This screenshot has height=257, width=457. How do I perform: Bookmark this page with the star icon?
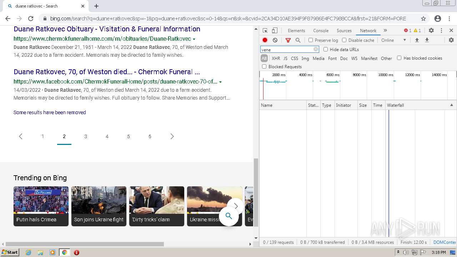coord(423,19)
